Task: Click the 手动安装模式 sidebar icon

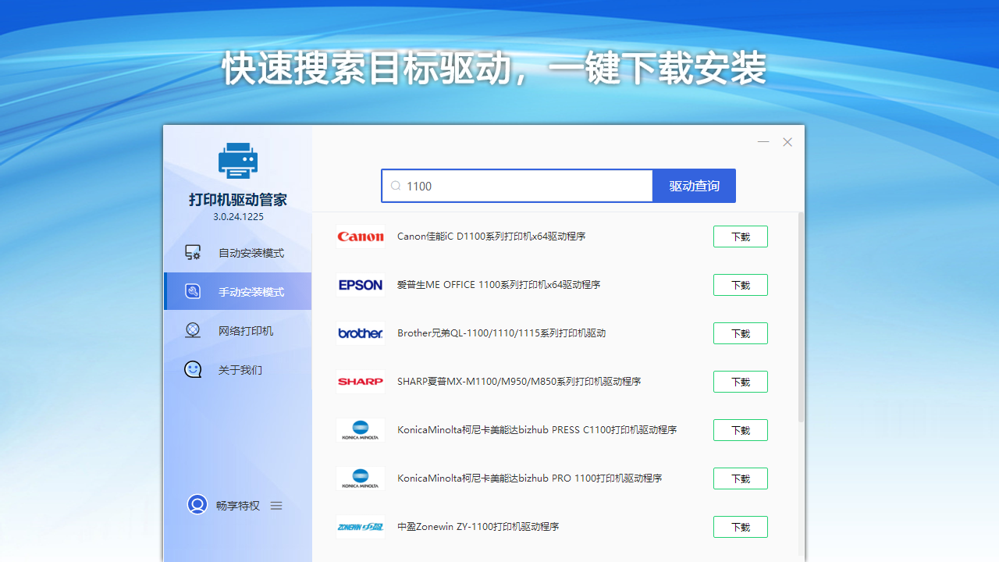Action: [x=193, y=290]
